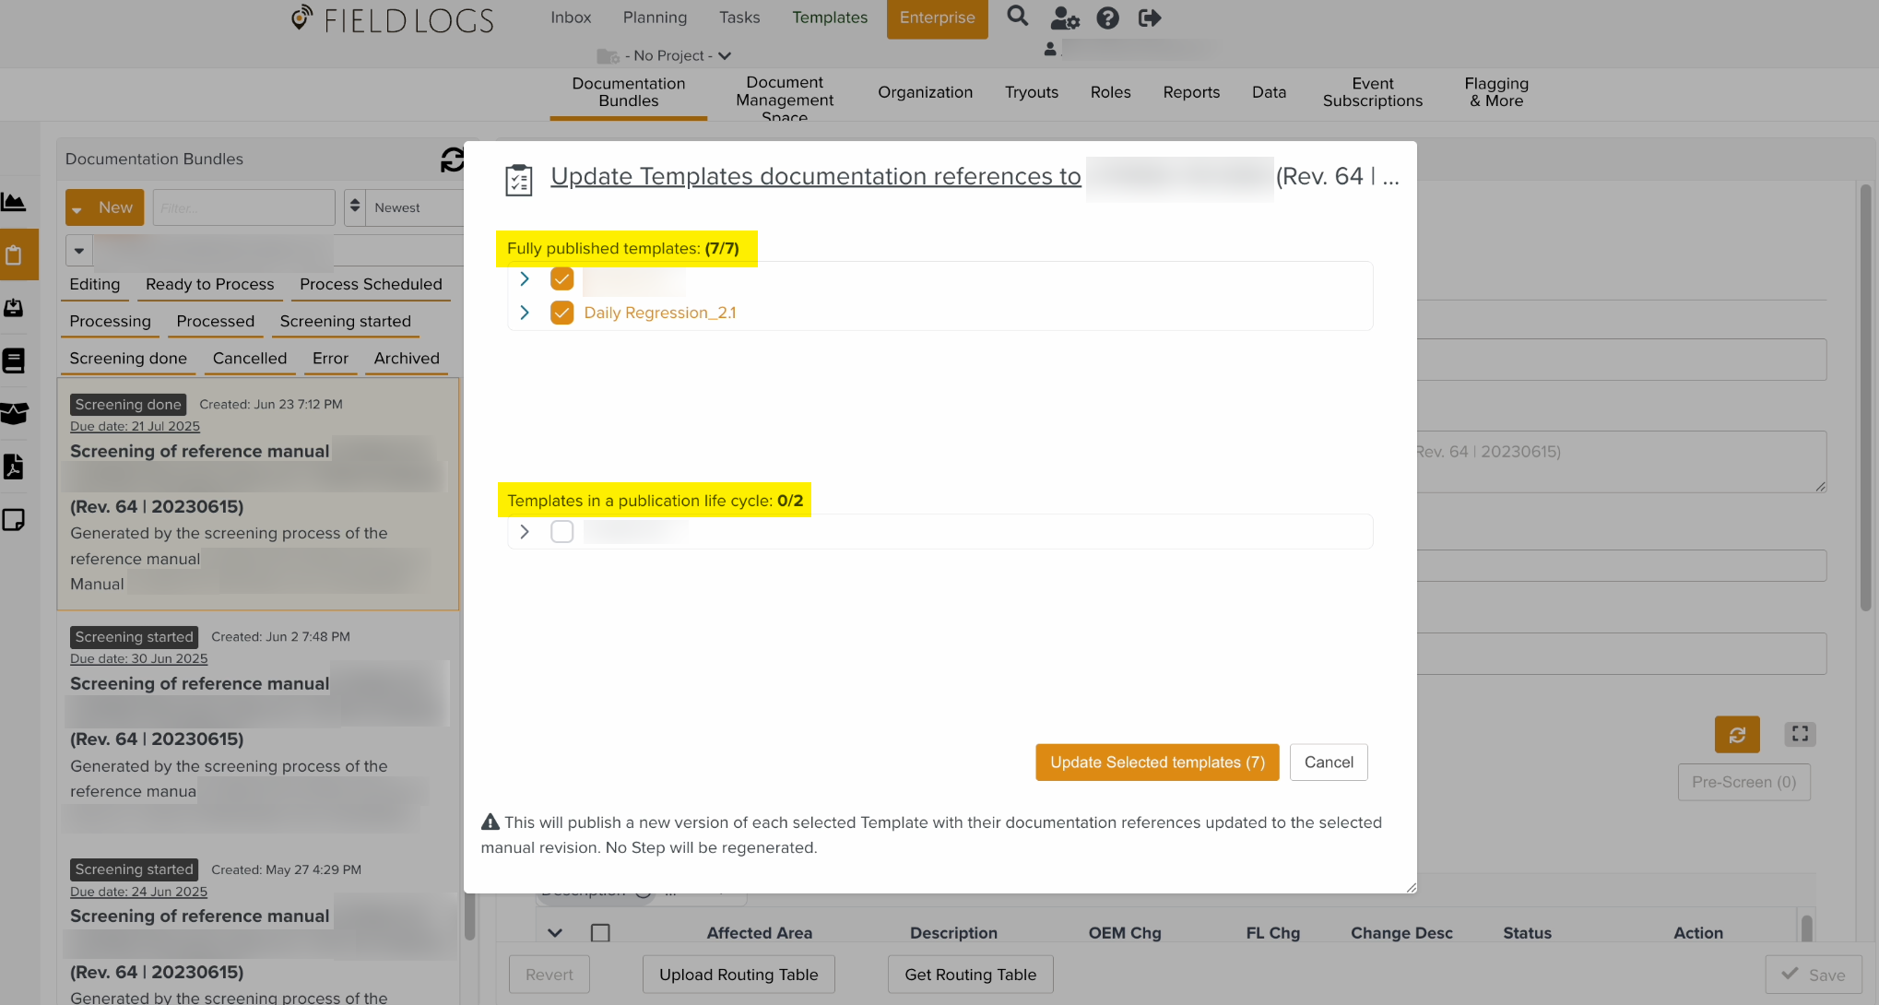Expand the publication life cycle template row
Image resolution: width=1879 pixels, height=1005 pixels.
point(525,531)
